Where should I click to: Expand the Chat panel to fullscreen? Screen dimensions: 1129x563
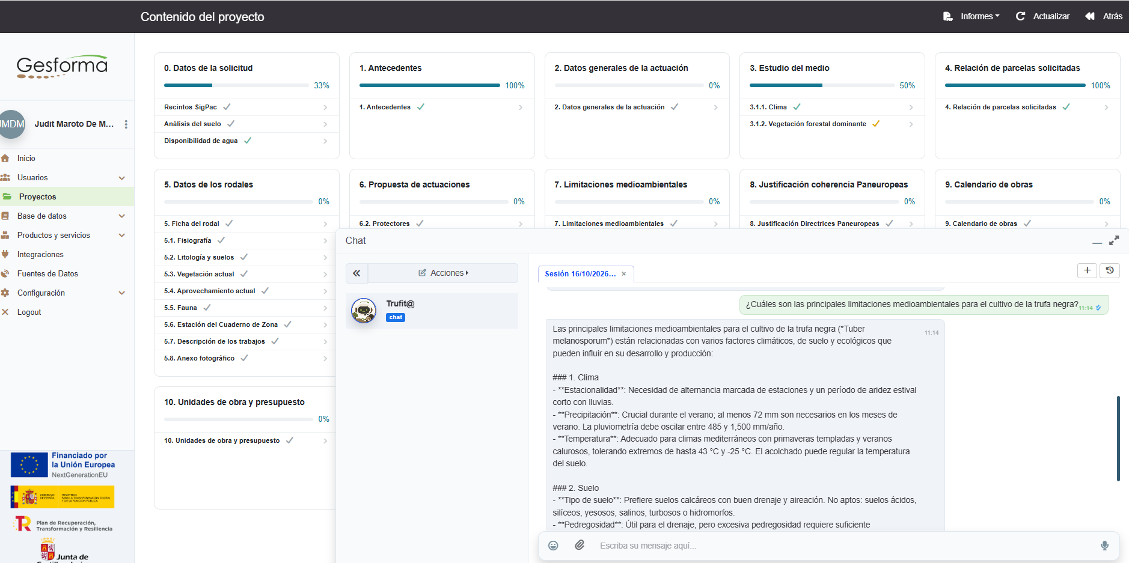(1114, 240)
